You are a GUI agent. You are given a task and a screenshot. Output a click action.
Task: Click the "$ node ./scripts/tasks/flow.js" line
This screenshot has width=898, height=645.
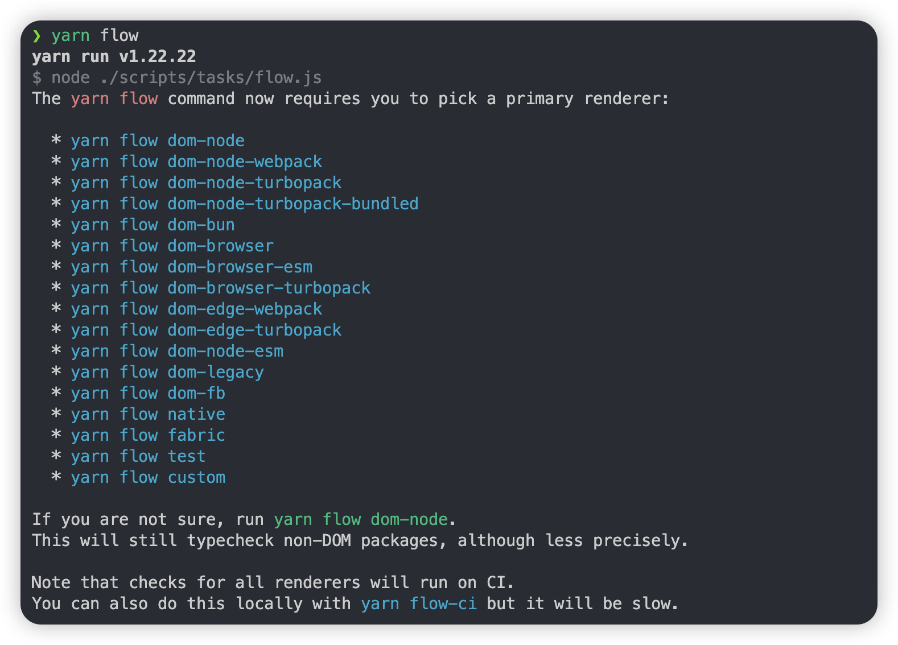click(x=177, y=77)
